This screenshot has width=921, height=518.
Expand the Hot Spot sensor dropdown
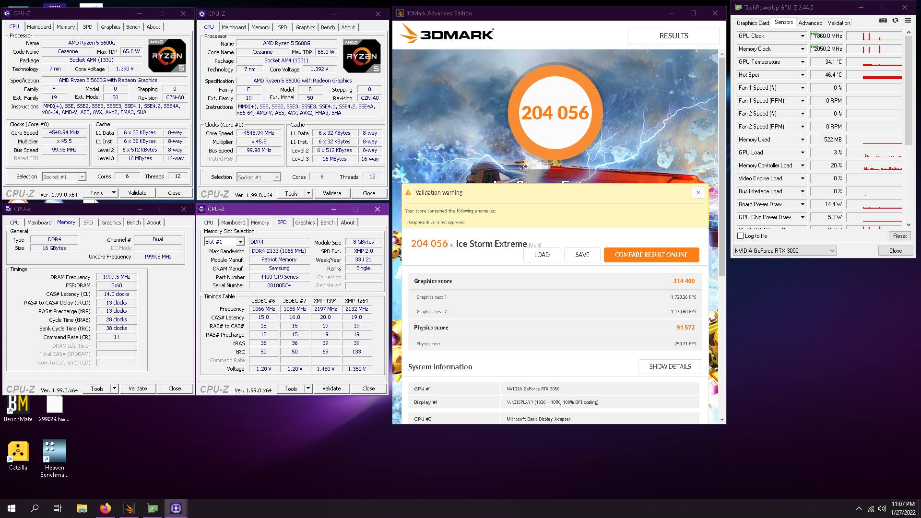803,75
